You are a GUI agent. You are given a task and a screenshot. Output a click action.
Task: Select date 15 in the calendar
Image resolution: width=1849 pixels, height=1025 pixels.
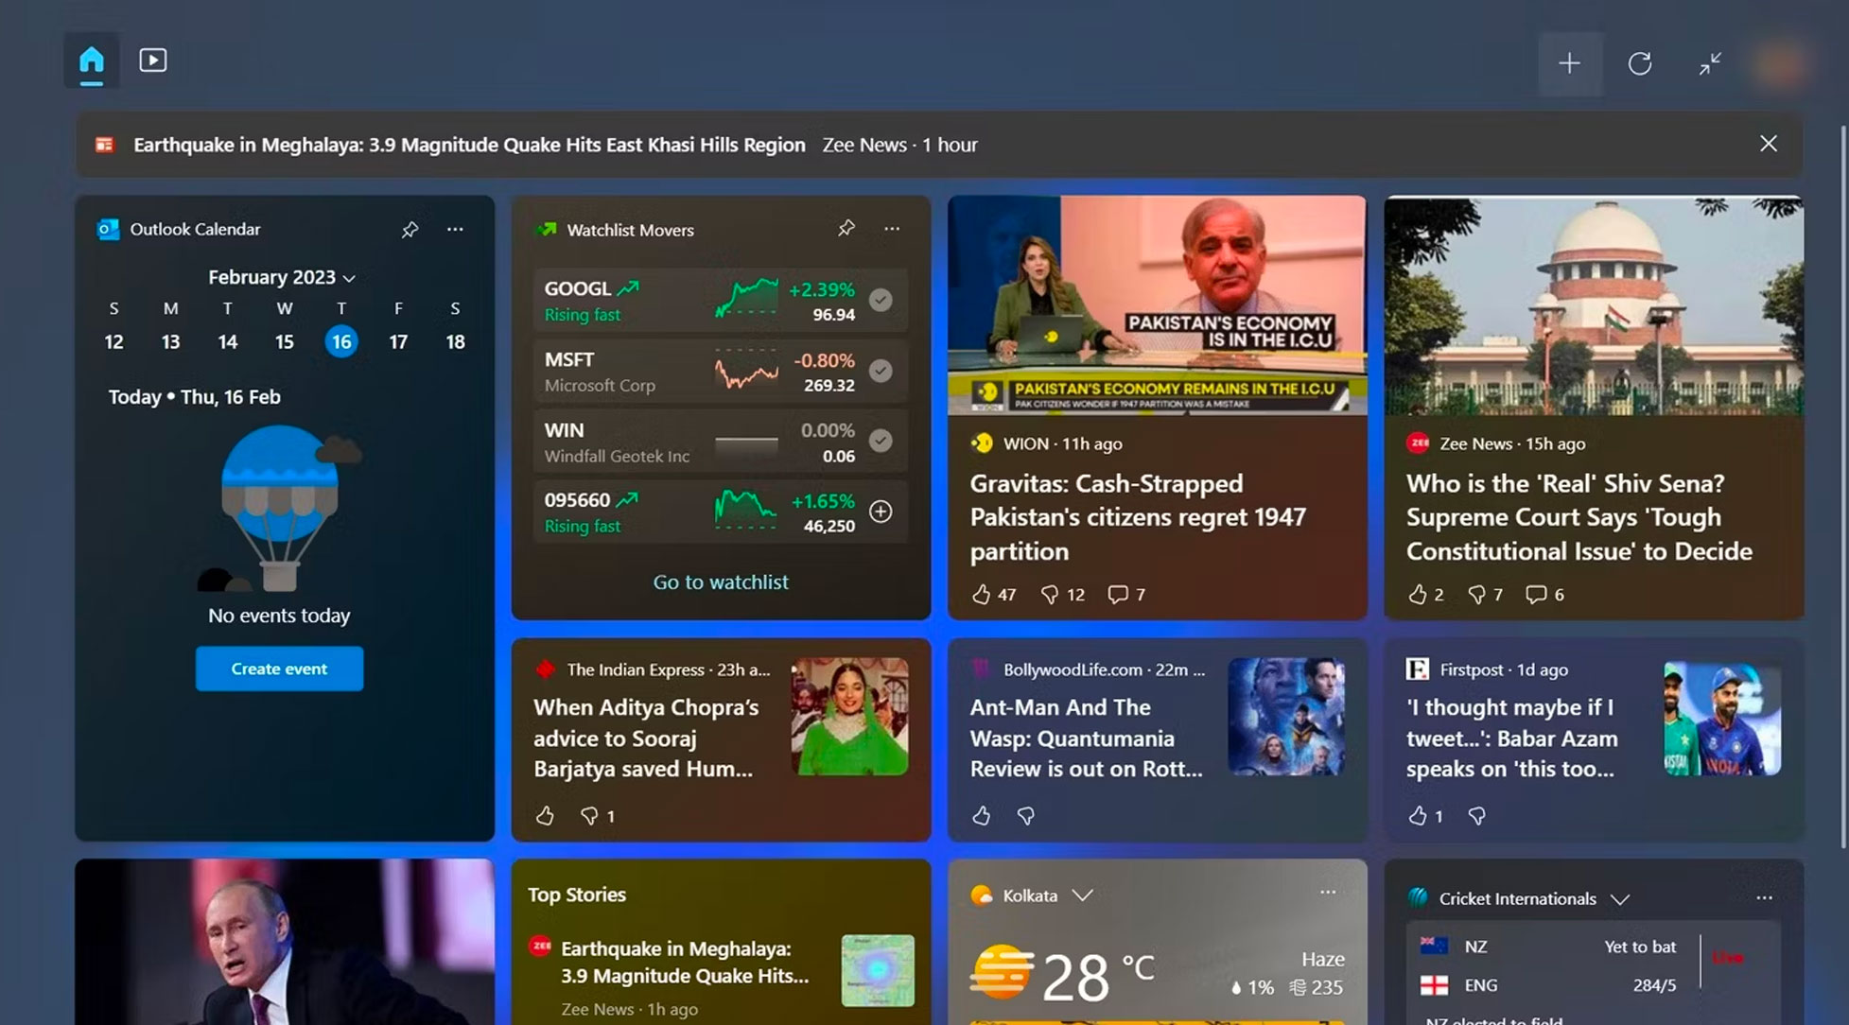click(285, 341)
